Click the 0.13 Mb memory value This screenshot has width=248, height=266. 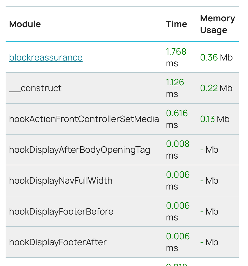click(215, 119)
